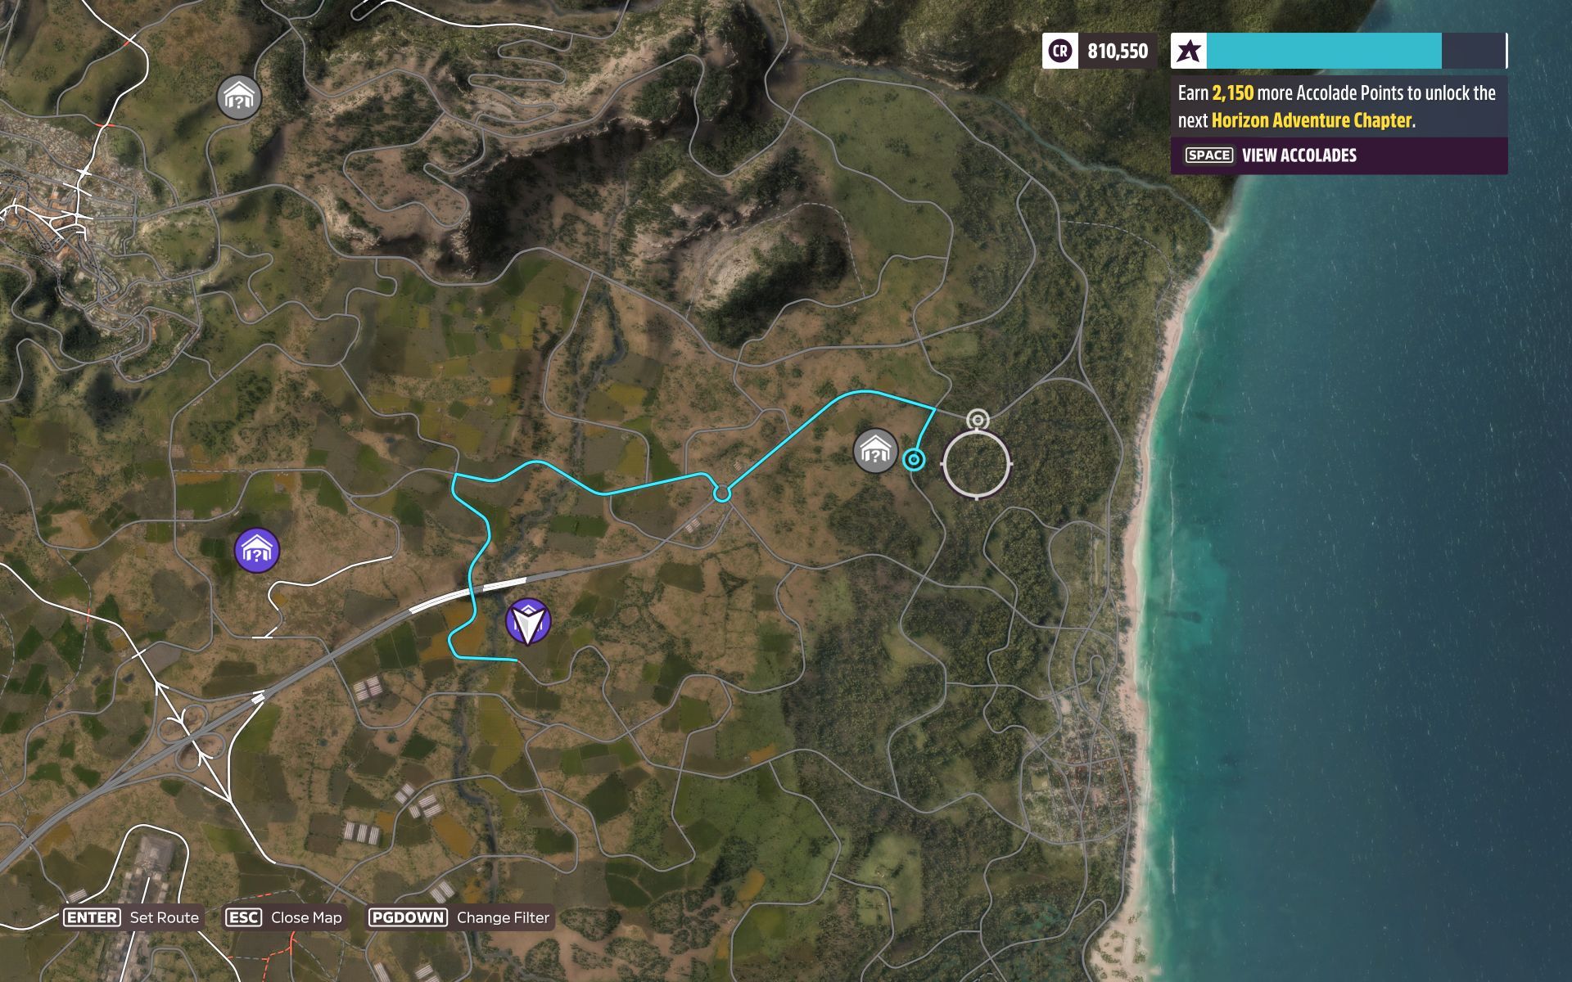The image size is (1572, 982).
Task: Open the Change Filter option
Action: pos(459,917)
